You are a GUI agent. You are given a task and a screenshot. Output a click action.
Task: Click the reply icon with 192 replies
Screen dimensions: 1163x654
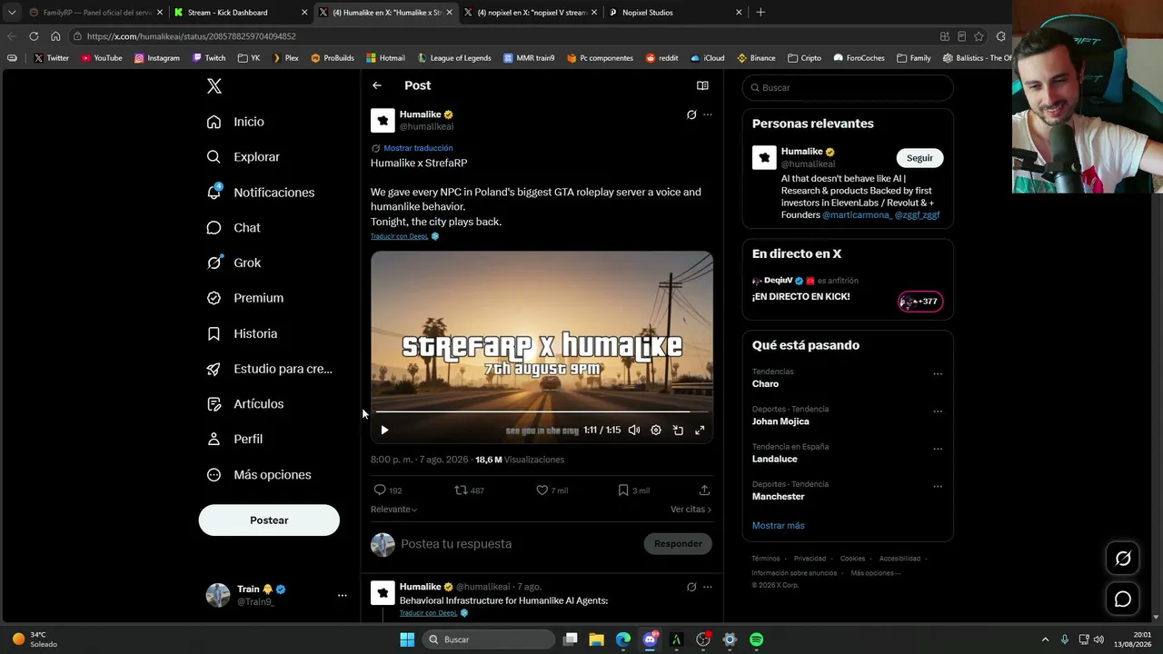click(380, 490)
